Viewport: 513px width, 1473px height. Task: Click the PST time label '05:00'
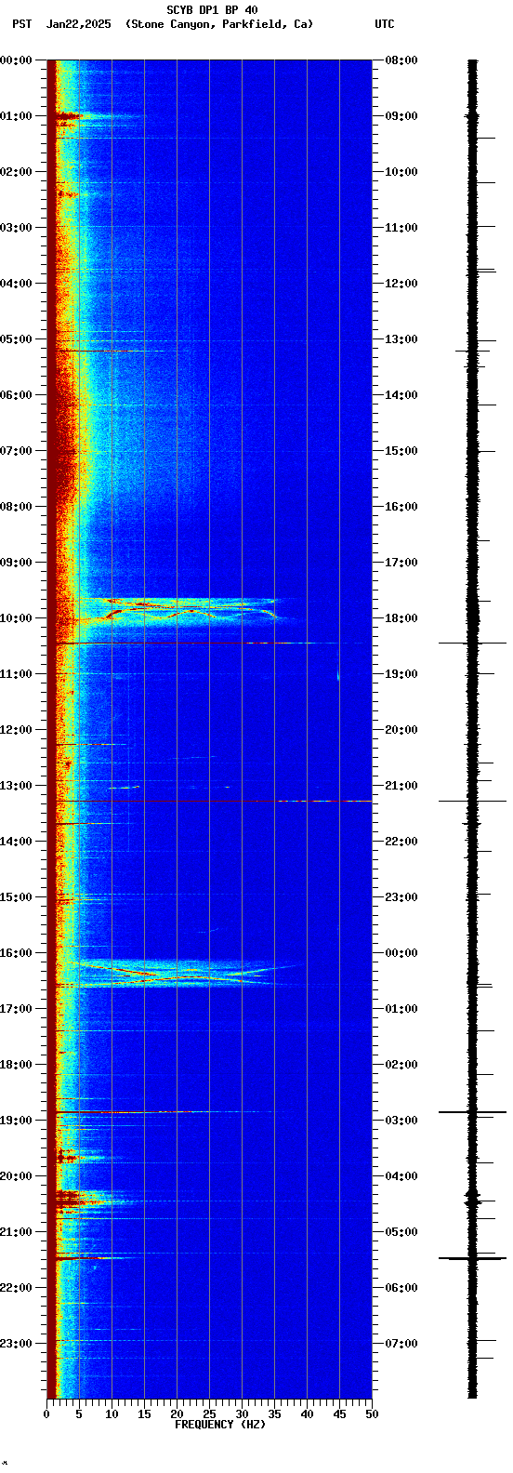(16, 339)
